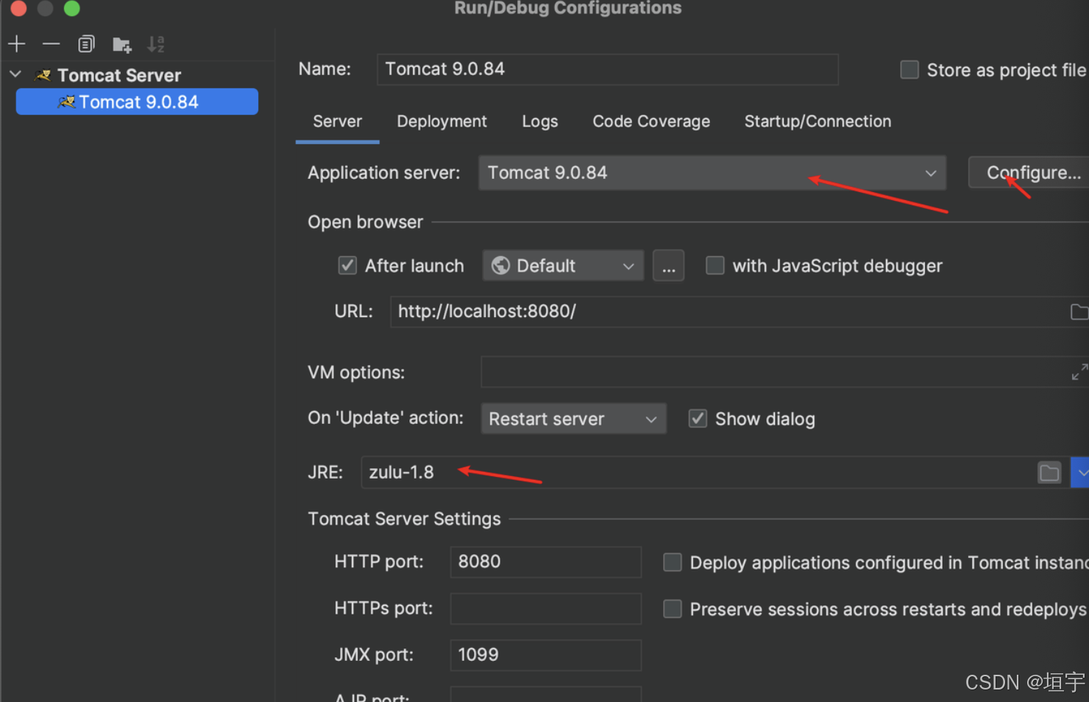Image resolution: width=1089 pixels, height=702 pixels.
Task: Open the Logs tab
Action: 540,121
